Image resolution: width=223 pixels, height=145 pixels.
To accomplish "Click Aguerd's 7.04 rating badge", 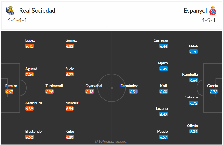I will [x=29, y=75].
